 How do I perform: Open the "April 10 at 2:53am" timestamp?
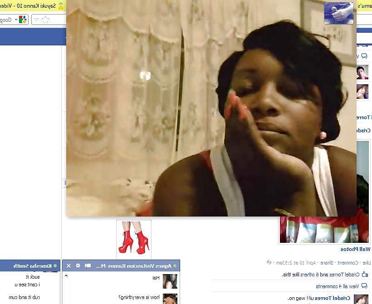click(x=296, y=263)
